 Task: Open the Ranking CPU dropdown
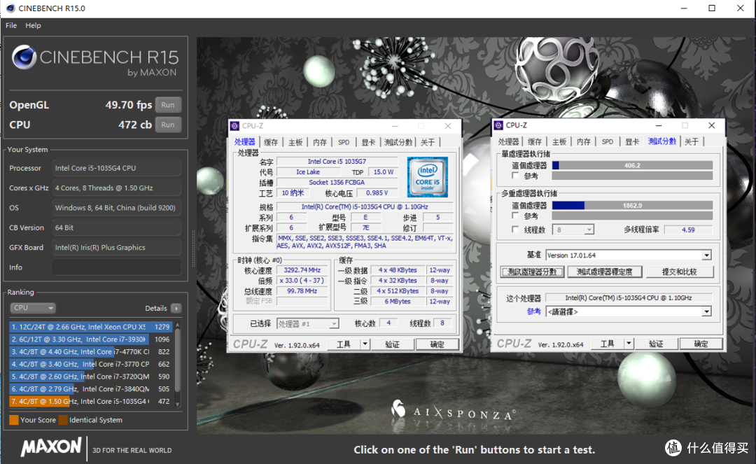pos(33,308)
